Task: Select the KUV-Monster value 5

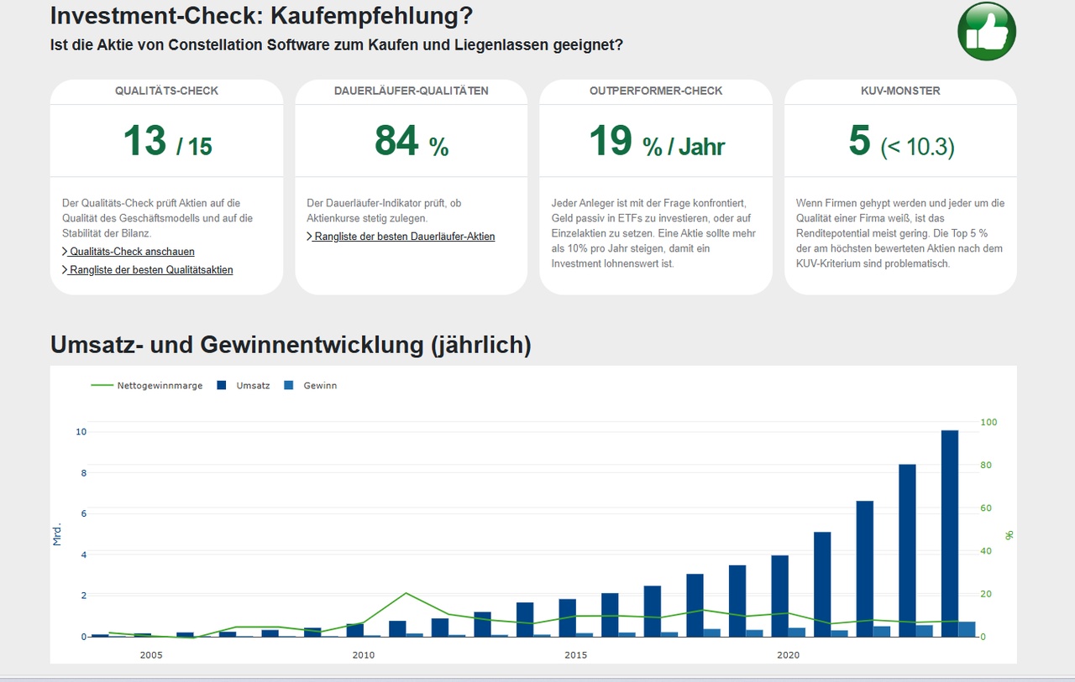Action: [x=859, y=140]
